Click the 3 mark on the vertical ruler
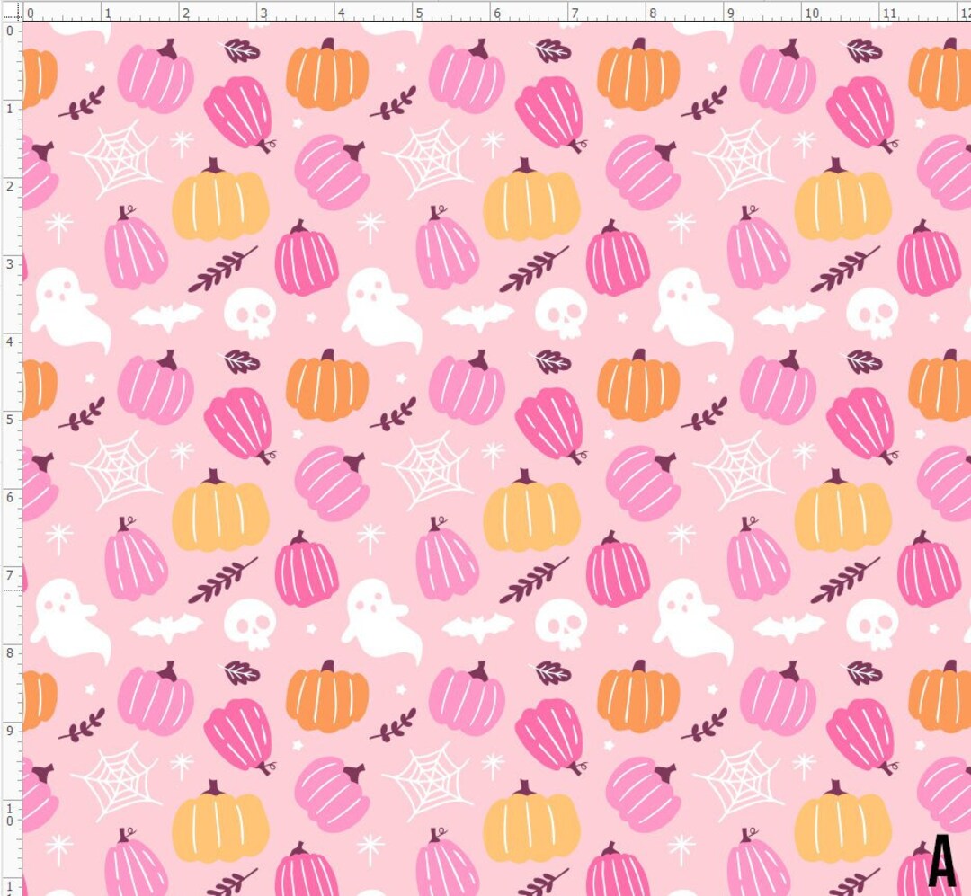This screenshot has width=971, height=896. coord(11,266)
